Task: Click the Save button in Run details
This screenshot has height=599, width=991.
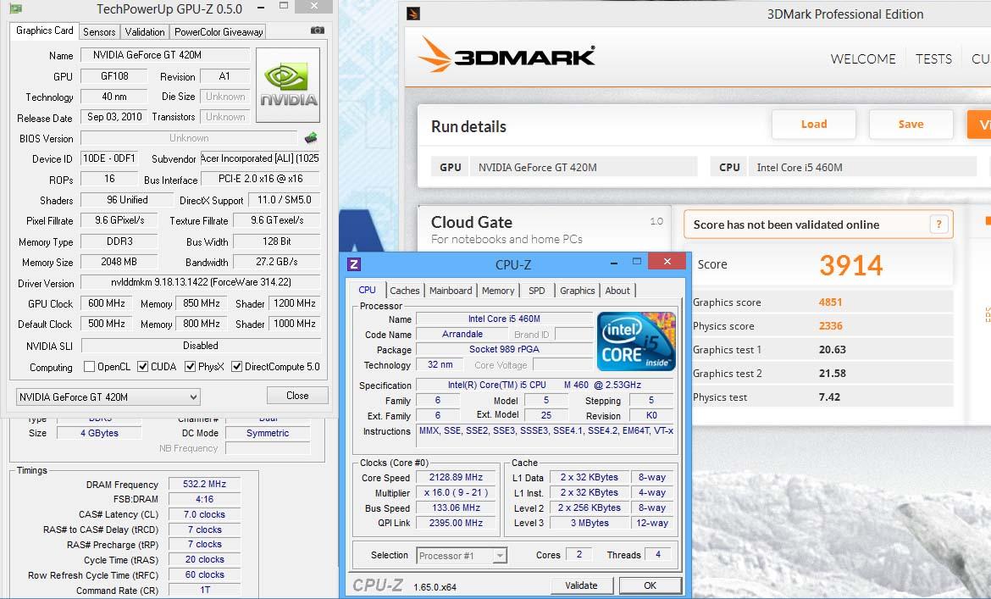Action: click(x=911, y=124)
